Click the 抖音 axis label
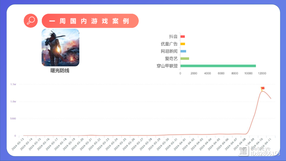 pos(173,37)
